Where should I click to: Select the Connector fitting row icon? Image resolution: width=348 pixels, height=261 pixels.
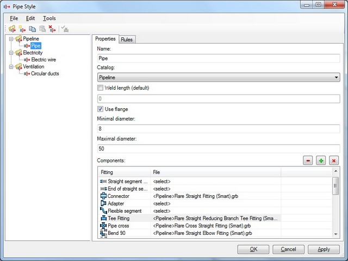[x=103, y=196]
